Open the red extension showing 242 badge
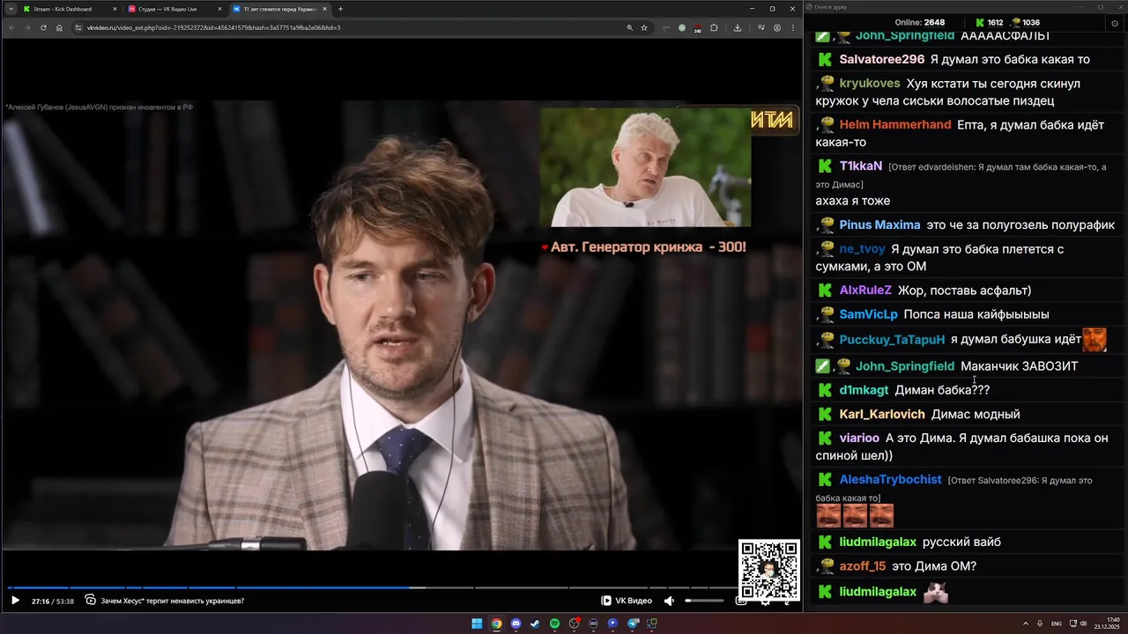This screenshot has height=634, width=1128. pyautogui.click(x=698, y=28)
